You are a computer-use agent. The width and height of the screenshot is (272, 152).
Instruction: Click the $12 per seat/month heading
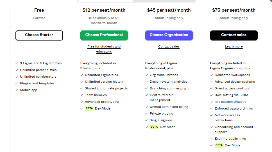[x=104, y=10]
